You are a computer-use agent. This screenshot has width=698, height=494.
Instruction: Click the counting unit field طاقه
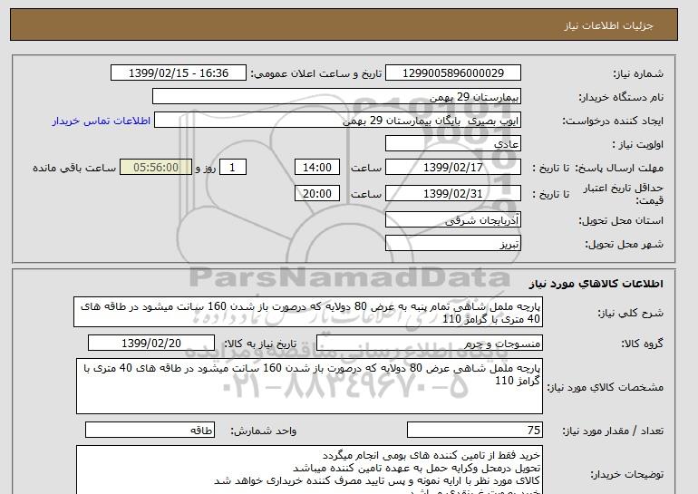pyautogui.click(x=150, y=430)
